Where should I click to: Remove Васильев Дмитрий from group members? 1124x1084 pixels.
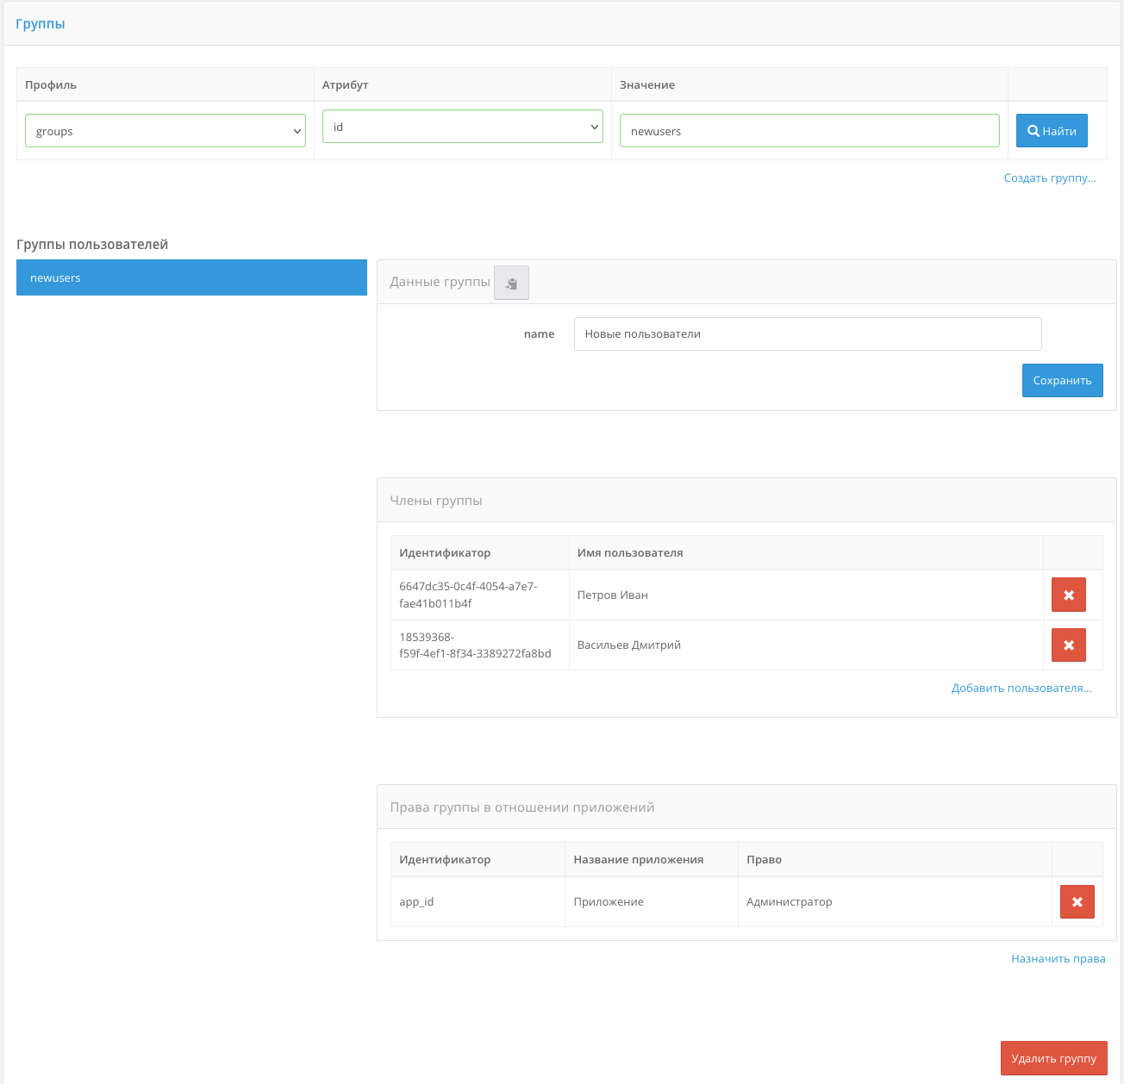click(1069, 645)
